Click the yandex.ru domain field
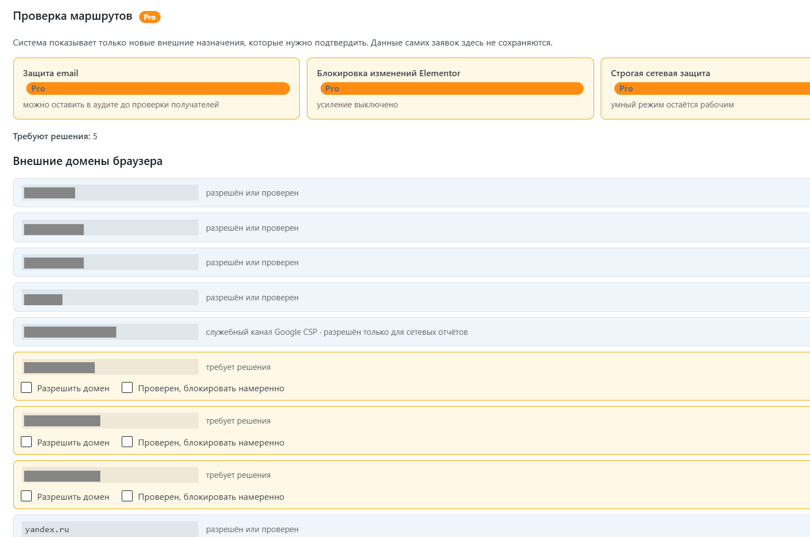This screenshot has width=810, height=537. (x=110, y=529)
